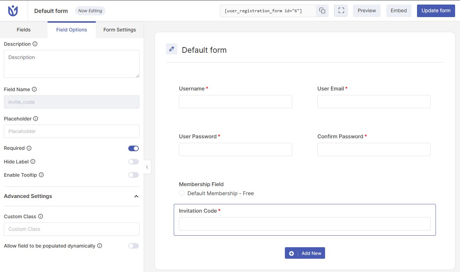Viewport: 460px width, 272px height.
Task: Click the Invitation Code input field
Action: tap(305, 224)
